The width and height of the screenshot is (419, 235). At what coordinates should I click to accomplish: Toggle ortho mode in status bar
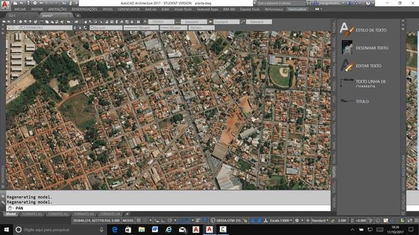click(x=163, y=221)
